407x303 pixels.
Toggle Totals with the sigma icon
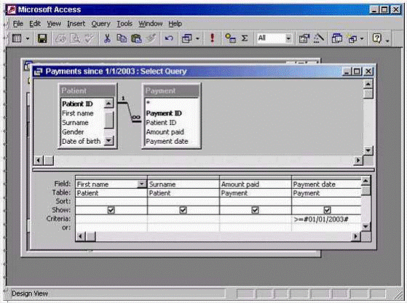(244, 39)
